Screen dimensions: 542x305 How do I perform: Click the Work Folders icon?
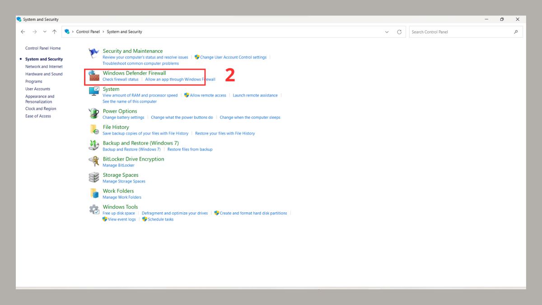94,193
